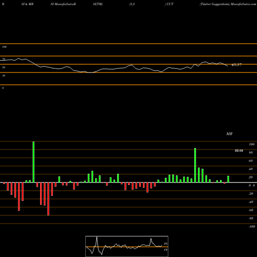
Task: Click the 'SI MunafaSutraR' header text
Action: [x=63, y=4]
